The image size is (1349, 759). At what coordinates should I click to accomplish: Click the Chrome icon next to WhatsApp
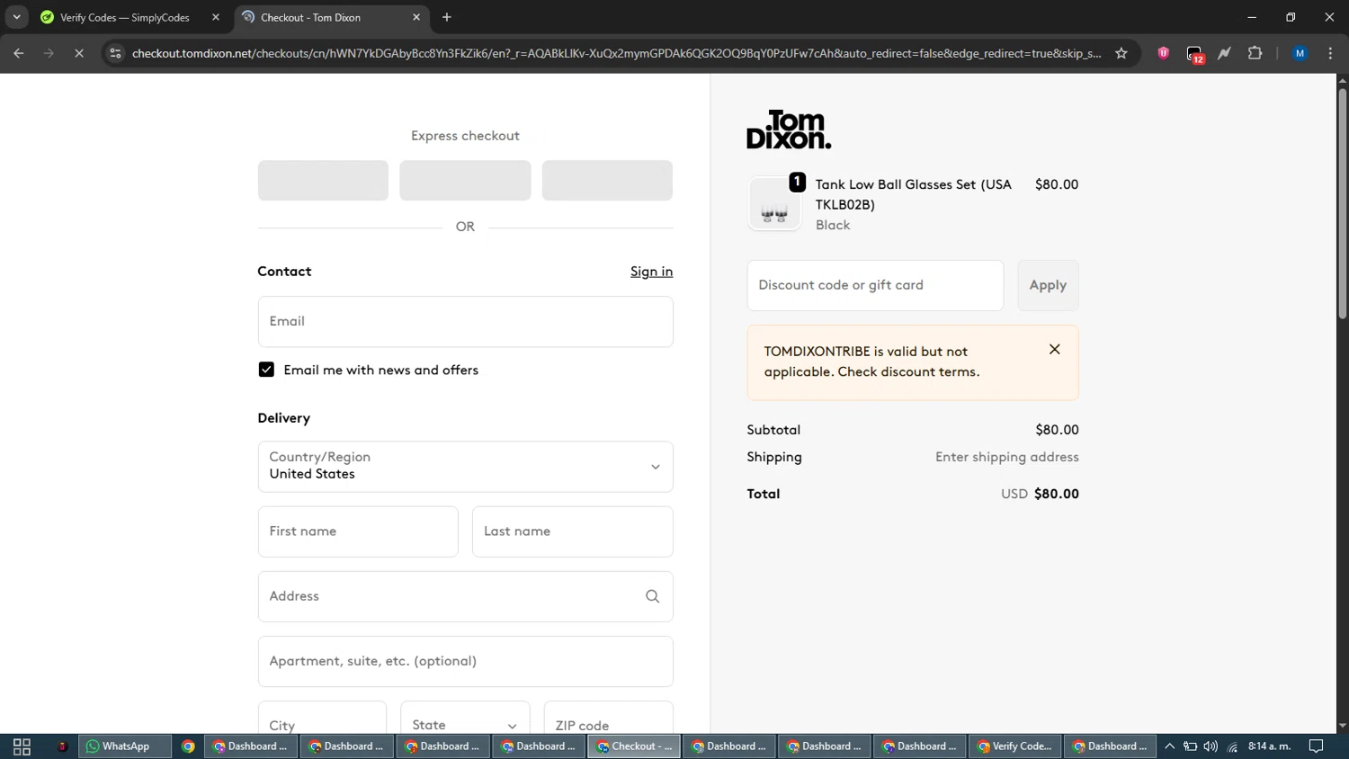tap(188, 746)
